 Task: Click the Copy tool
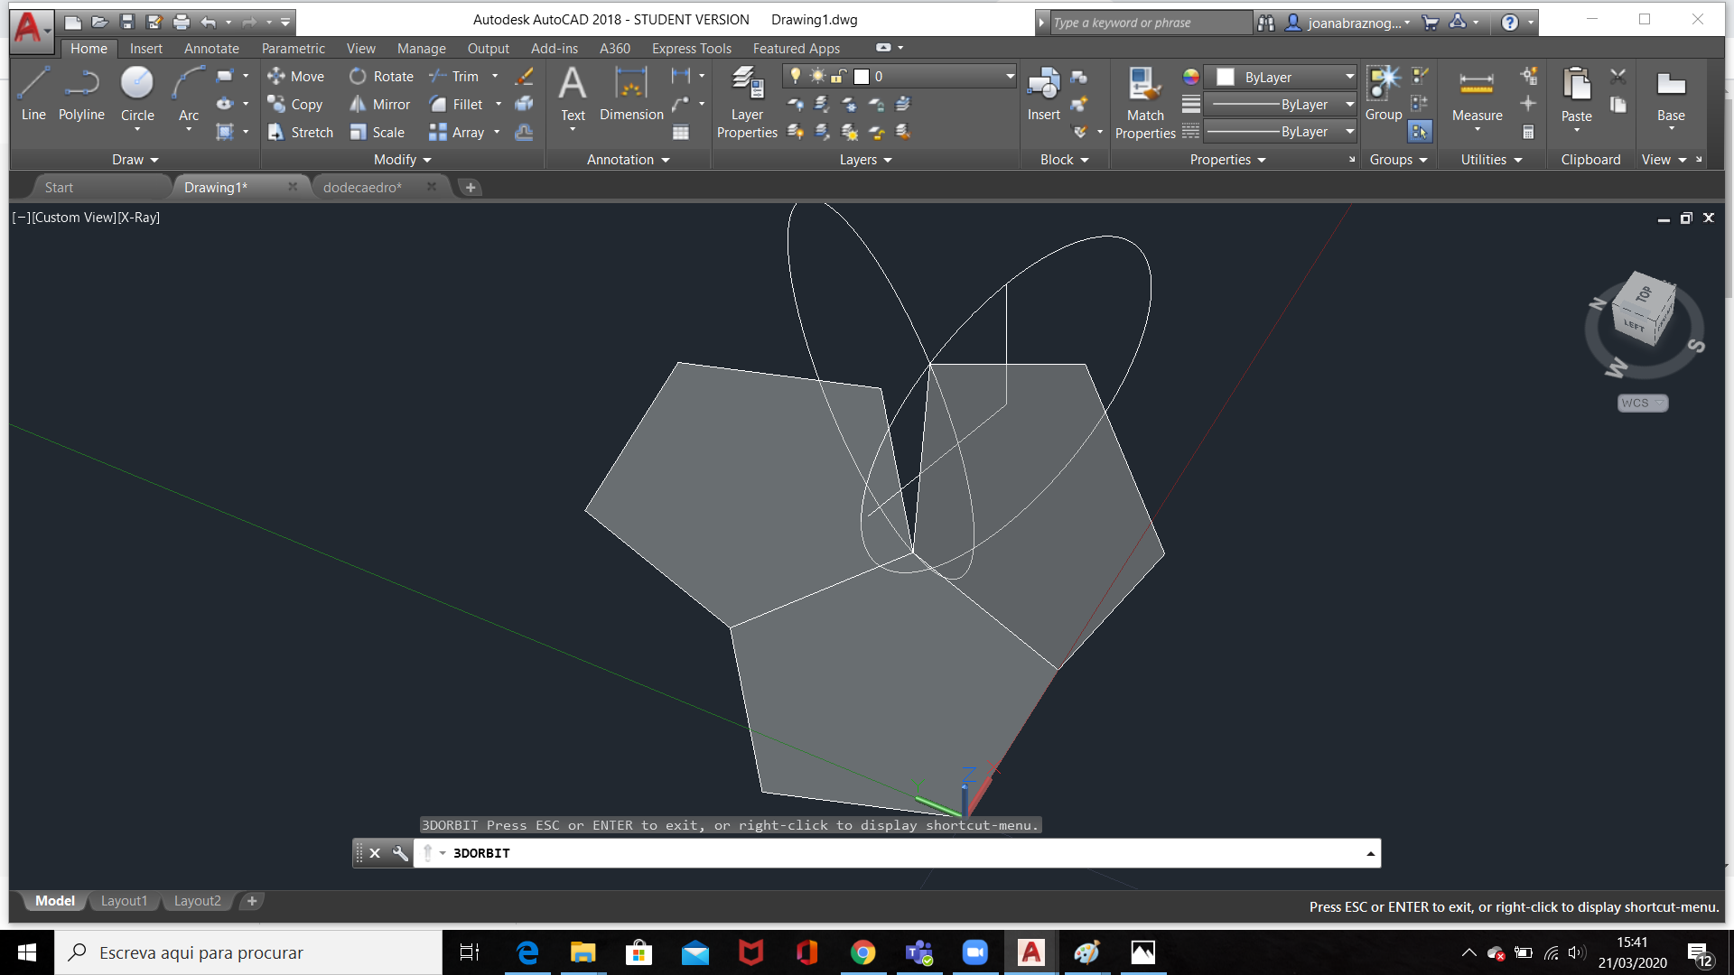click(x=294, y=105)
